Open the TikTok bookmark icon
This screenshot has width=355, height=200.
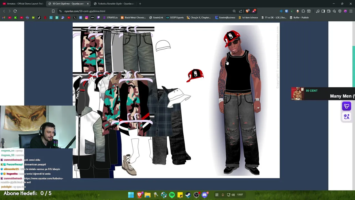[39, 17]
